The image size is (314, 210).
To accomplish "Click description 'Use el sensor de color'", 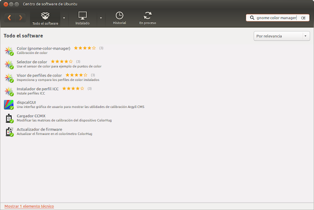I will [59, 66].
